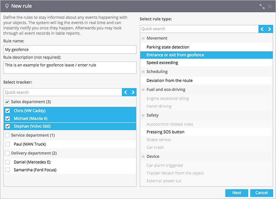The height and width of the screenshot is (199, 276).
Task: Check the Service department group checkbox
Action: pyautogui.click(x=7, y=135)
